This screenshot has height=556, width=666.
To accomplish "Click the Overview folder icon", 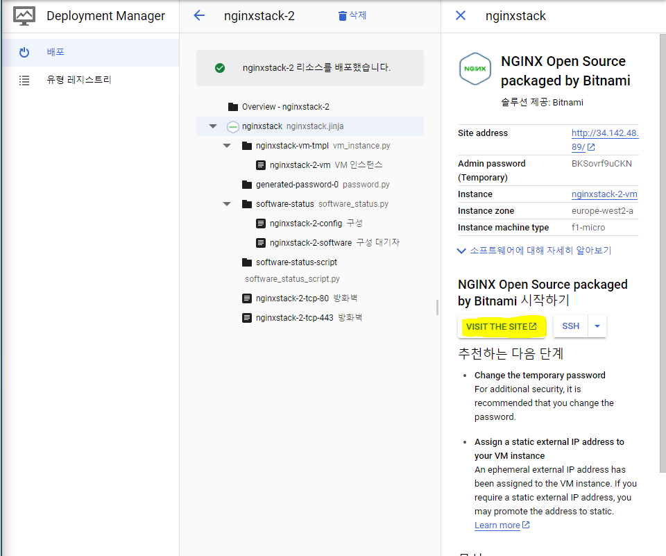I will click(233, 107).
